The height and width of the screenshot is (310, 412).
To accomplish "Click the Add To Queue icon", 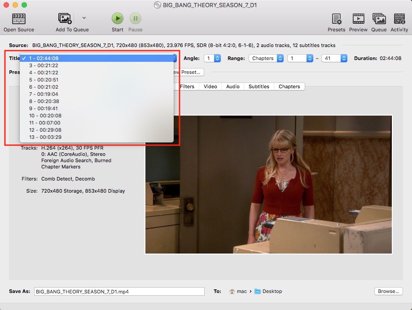I will (65, 19).
